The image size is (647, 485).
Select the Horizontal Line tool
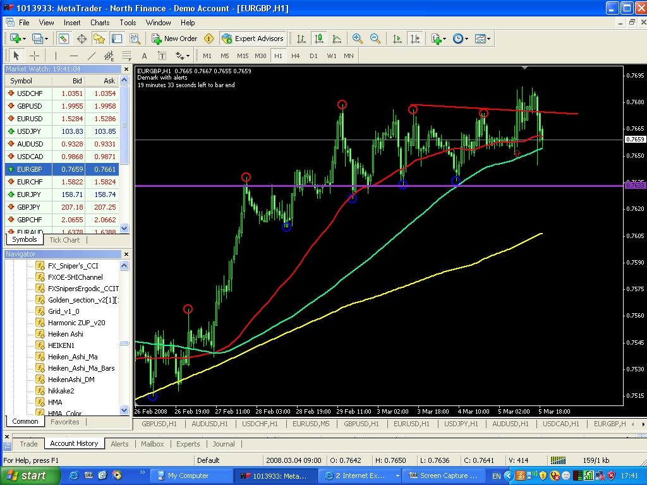[73, 56]
